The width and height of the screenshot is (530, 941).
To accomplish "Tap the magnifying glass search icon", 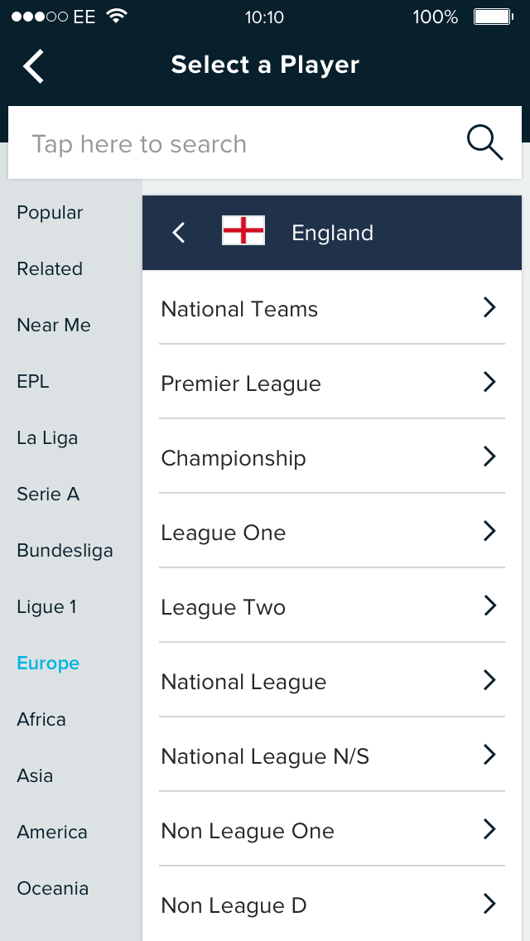I will click(x=484, y=143).
